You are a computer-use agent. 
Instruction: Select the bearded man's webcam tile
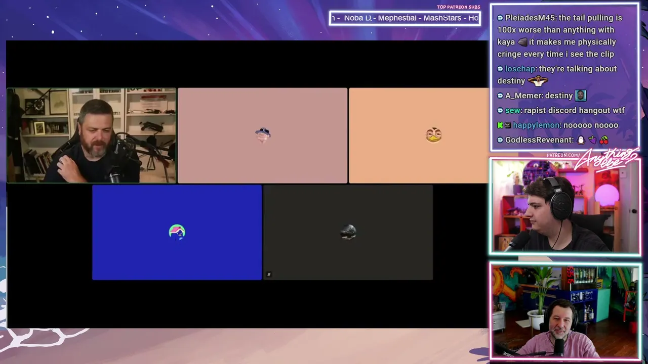tap(92, 135)
